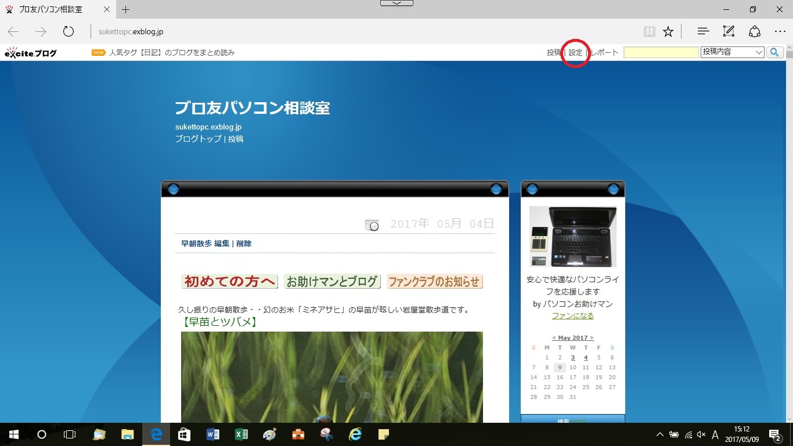Open 設定 in the top Excite bar
The width and height of the screenshot is (793, 446).
[x=575, y=52]
